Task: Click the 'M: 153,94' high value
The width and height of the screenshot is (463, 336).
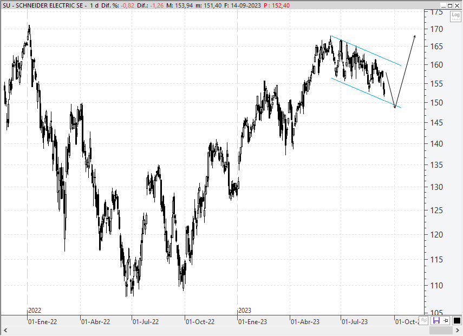Action: (x=180, y=5)
